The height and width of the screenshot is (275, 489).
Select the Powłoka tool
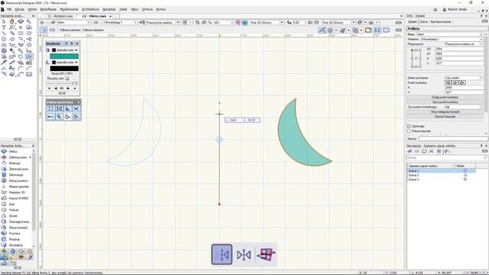tap(15, 234)
